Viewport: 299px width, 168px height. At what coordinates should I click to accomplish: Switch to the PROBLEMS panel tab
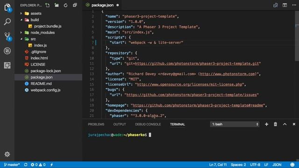[x=96, y=124]
